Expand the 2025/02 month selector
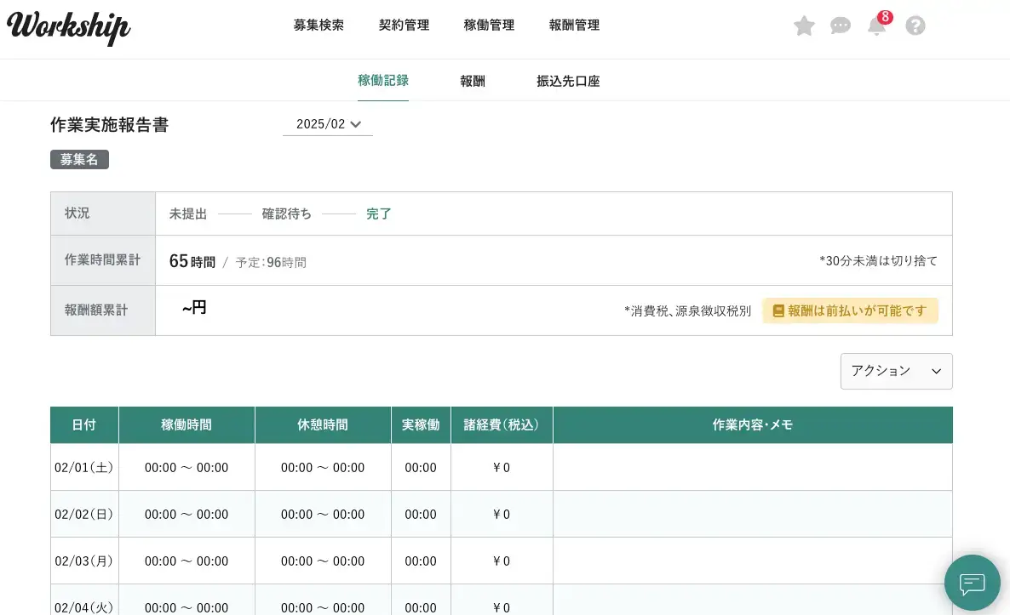This screenshot has height=615, width=1010. coord(327,124)
